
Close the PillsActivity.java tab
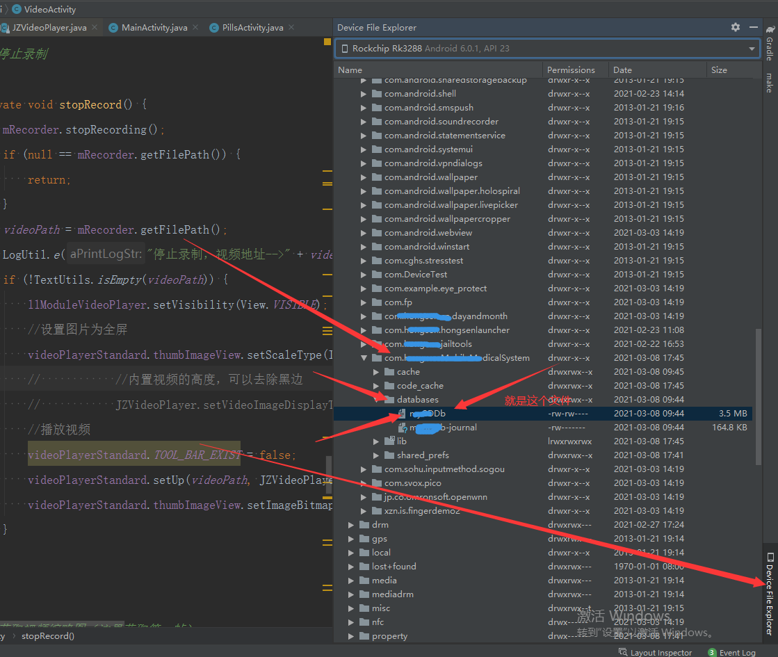291,27
